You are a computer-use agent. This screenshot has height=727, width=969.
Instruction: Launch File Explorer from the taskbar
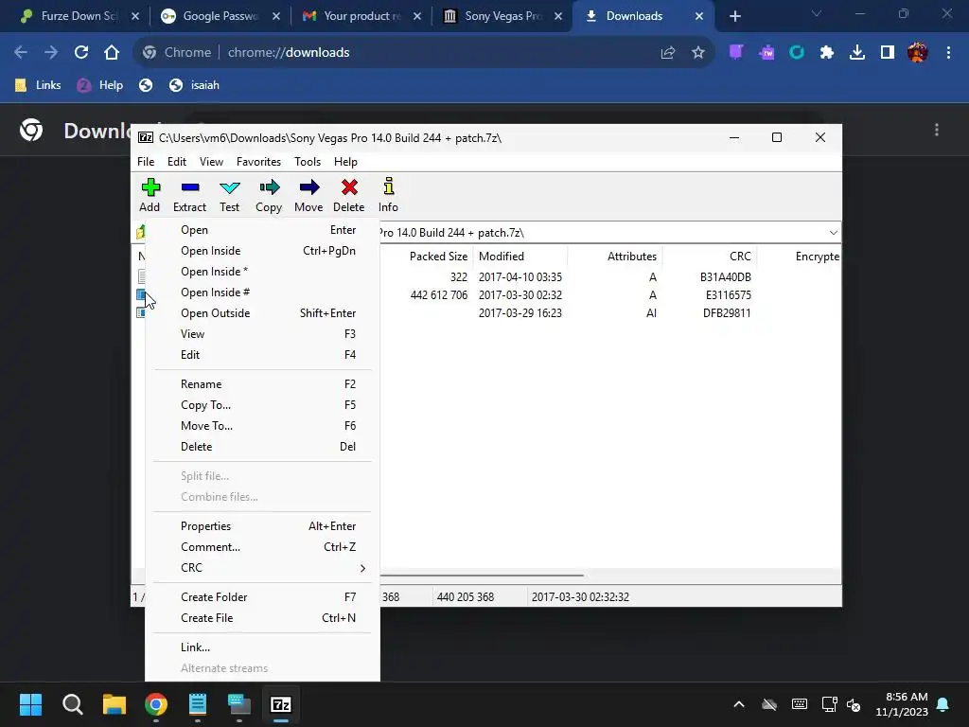coord(115,704)
